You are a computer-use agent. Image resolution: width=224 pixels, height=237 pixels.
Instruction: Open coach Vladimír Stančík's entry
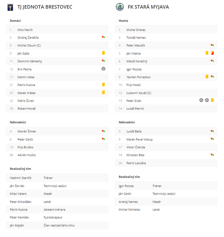point(57,178)
